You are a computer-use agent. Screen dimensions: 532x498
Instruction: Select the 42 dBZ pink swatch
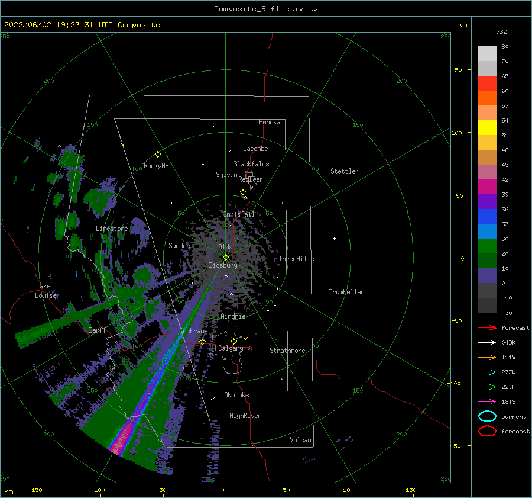(487, 172)
